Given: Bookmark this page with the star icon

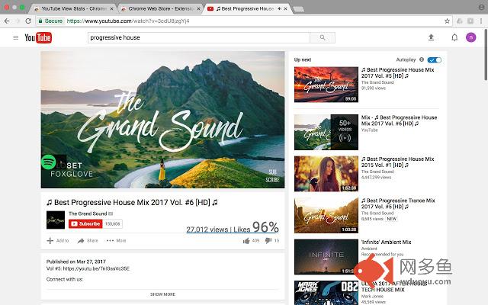Looking at the screenshot, I should (x=448, y=21).
